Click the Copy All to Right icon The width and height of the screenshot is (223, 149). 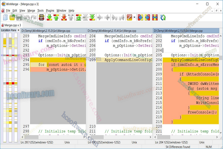(x=140, y=17)
